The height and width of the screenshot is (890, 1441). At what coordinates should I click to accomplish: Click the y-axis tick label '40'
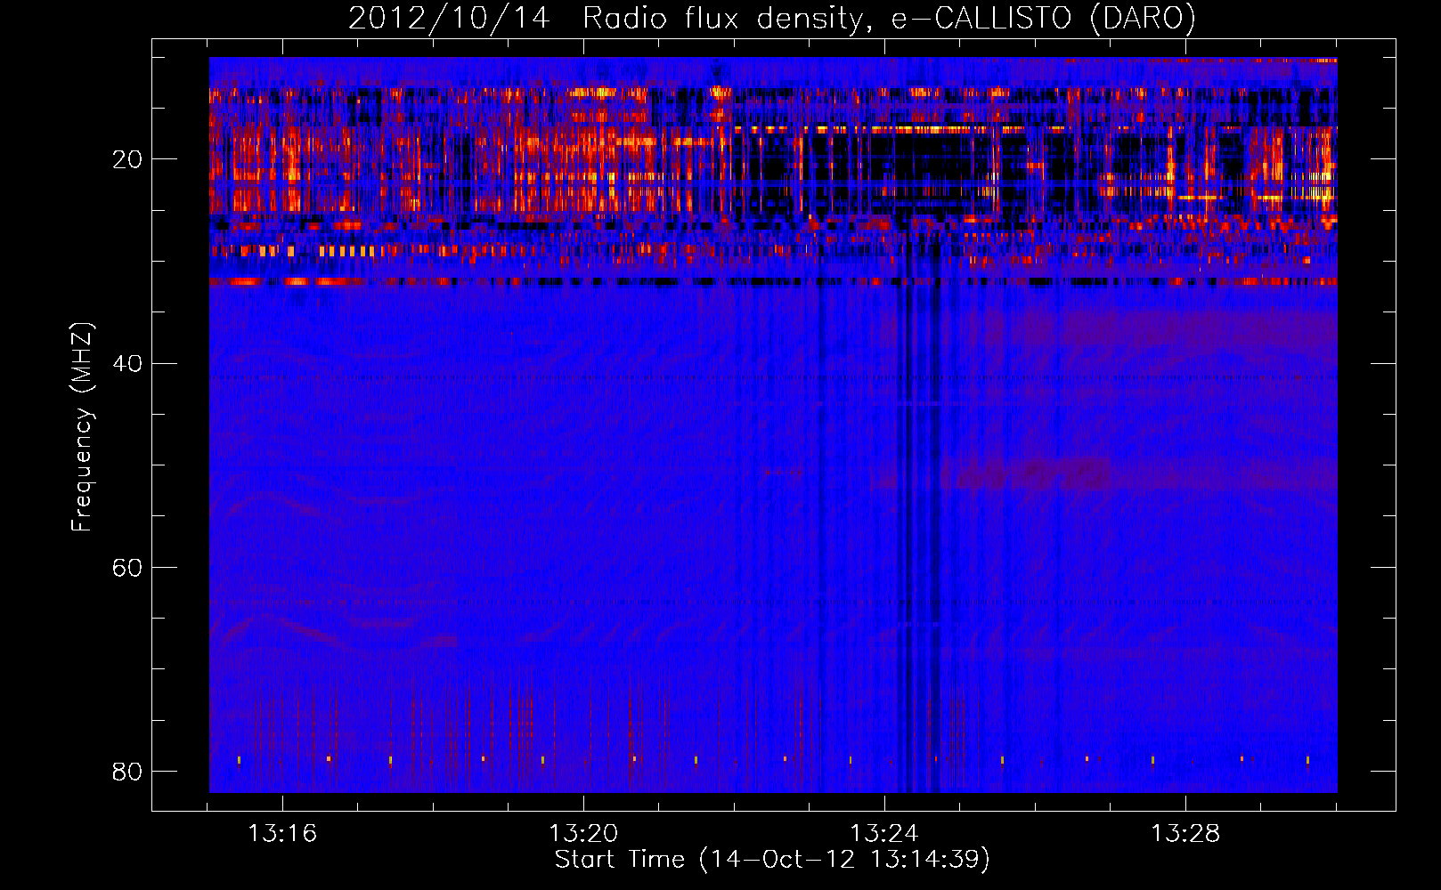click(x=127, y=363)
